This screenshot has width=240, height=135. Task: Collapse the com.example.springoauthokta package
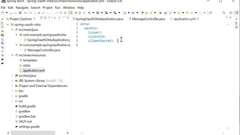[16, 35]
